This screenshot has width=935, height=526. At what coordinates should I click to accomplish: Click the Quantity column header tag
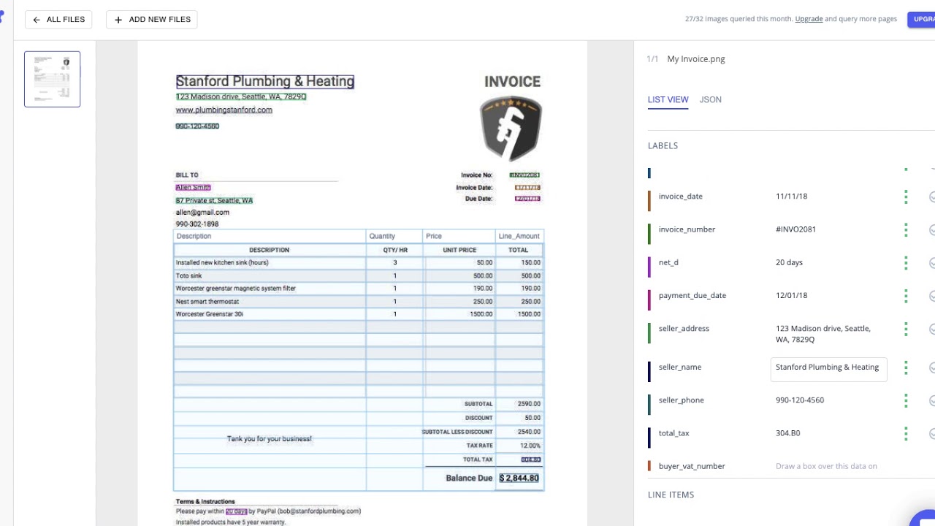click(x=382, y=236)
